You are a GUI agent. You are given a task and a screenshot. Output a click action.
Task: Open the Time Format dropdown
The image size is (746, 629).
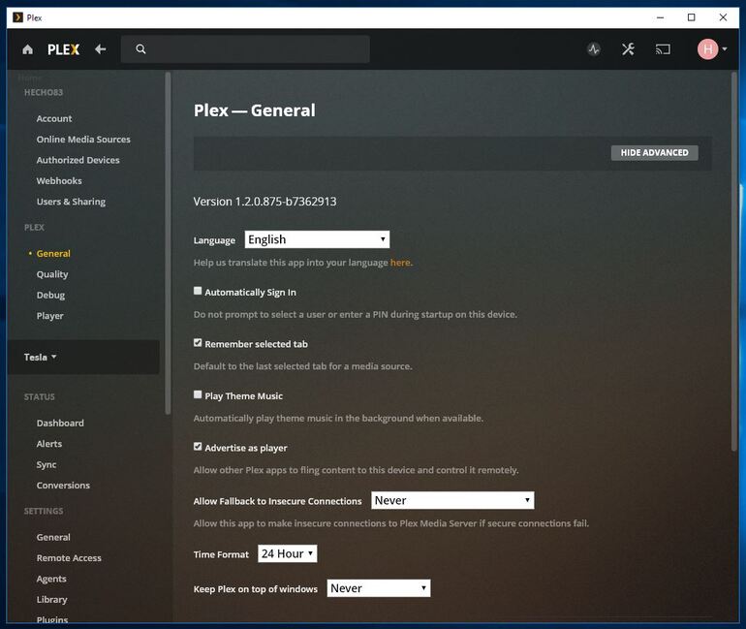pos(288,553)
